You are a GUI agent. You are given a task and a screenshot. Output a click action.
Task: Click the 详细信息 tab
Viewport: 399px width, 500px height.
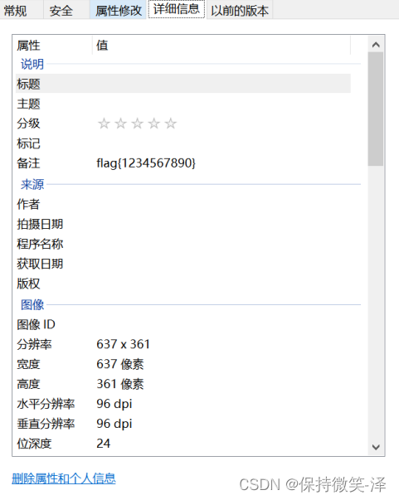pos(177,9)
